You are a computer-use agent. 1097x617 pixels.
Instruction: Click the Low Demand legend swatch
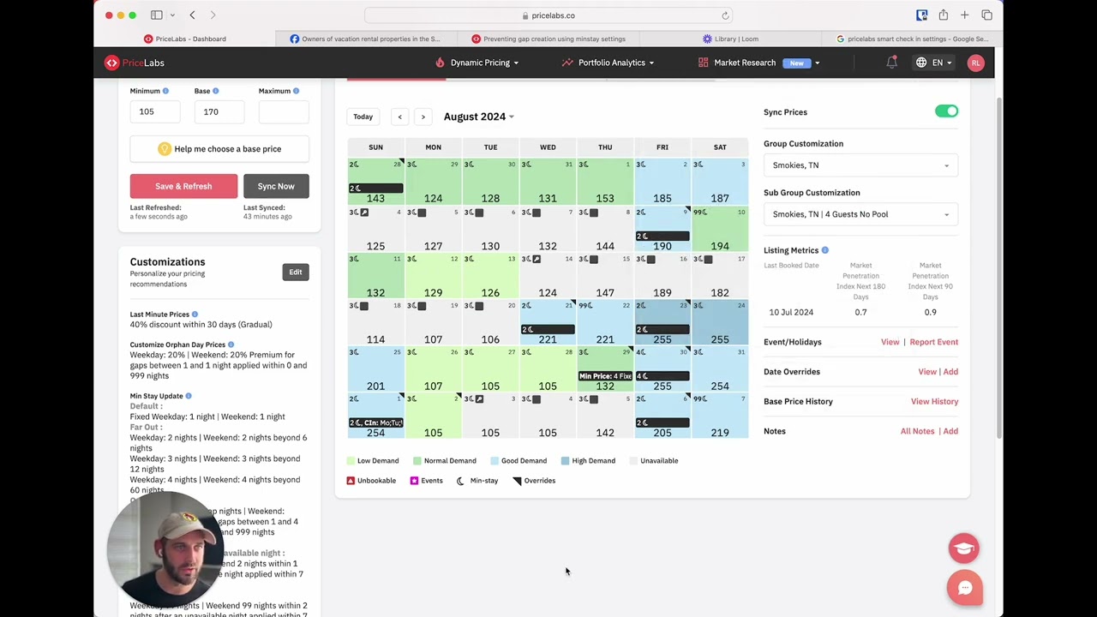(351, 461)
